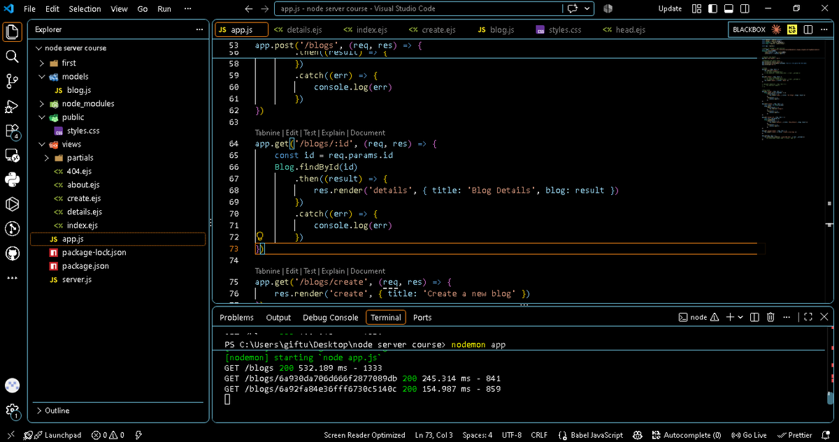This screenshot has height=442, width=839.
Task: Open the Python activity bar icon
Action: click(x=12, y=179)
